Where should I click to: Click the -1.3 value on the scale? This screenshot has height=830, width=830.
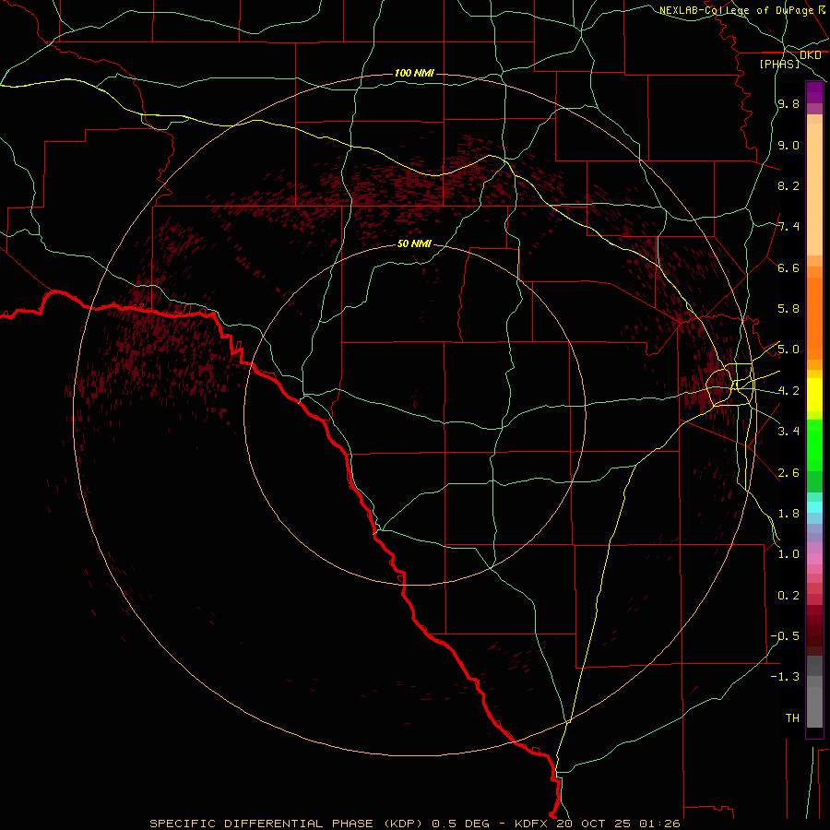point(785,677)
